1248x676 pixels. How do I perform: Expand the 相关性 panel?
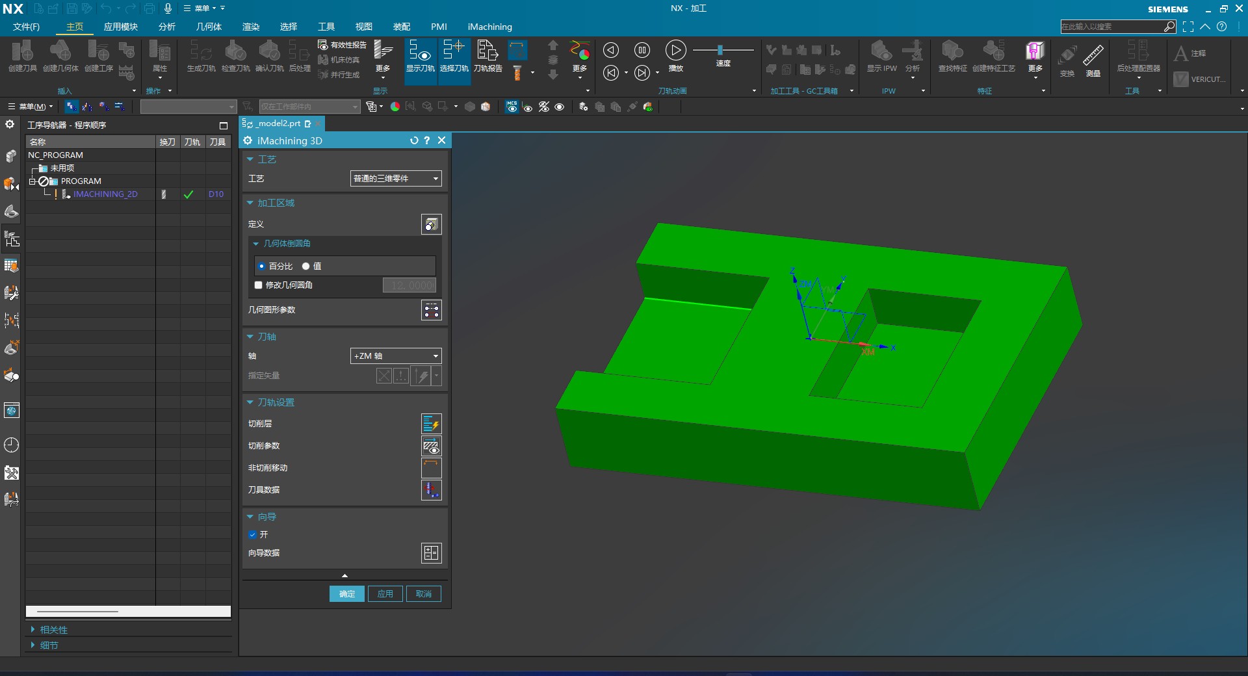point(33,630)
